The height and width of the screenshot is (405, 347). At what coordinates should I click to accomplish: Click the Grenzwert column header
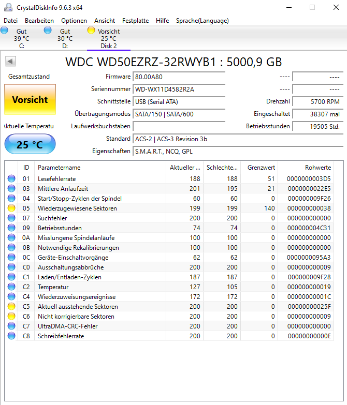click(259, 168)
